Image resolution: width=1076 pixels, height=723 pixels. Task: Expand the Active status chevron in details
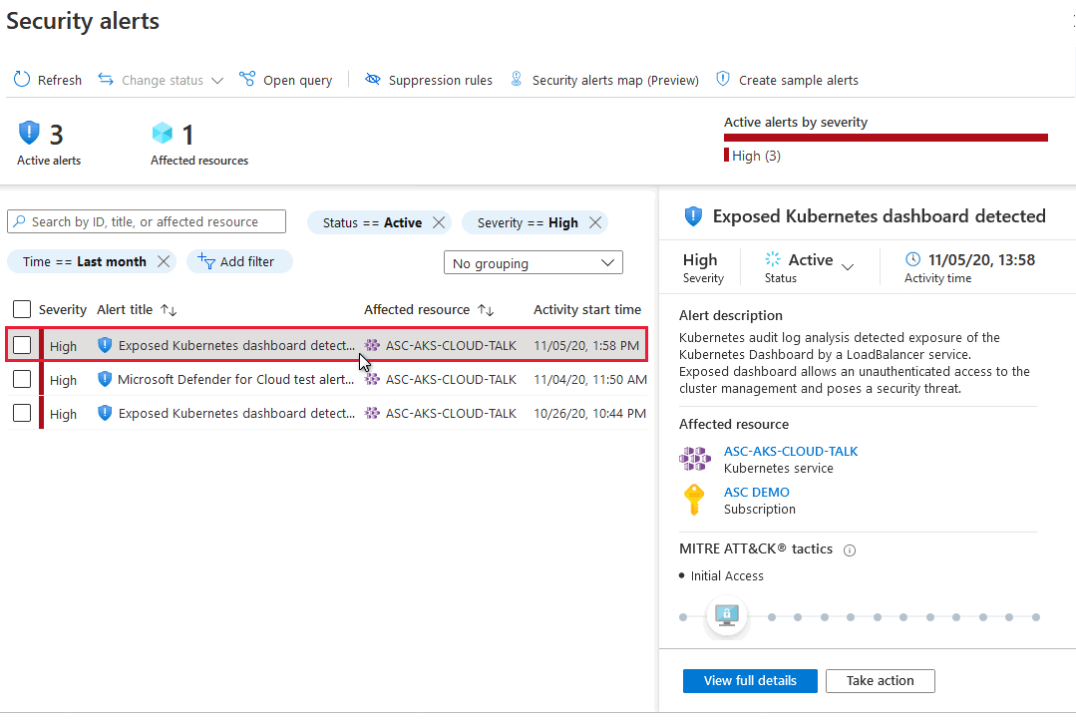pyautogui.click(x=848, y=267)
